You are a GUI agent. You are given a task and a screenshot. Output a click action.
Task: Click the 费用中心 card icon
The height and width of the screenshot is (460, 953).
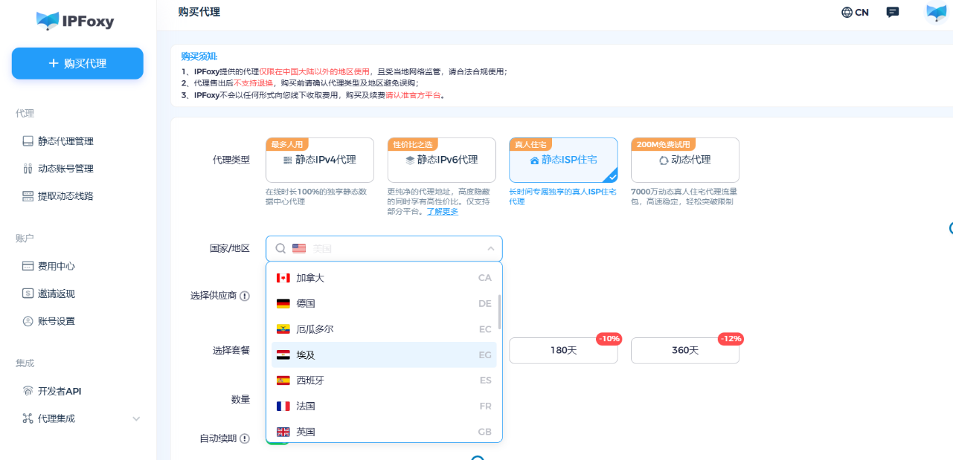coord(28,266)
